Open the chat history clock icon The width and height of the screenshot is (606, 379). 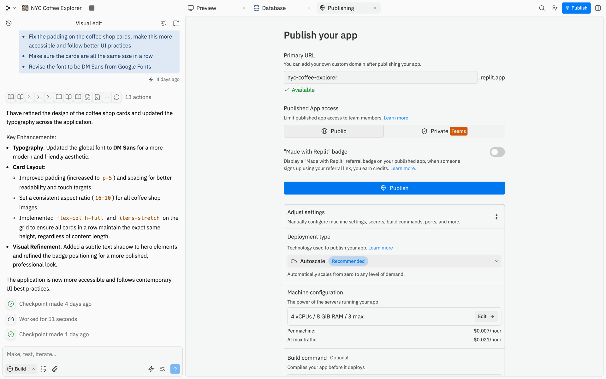(x=9, y=23)
